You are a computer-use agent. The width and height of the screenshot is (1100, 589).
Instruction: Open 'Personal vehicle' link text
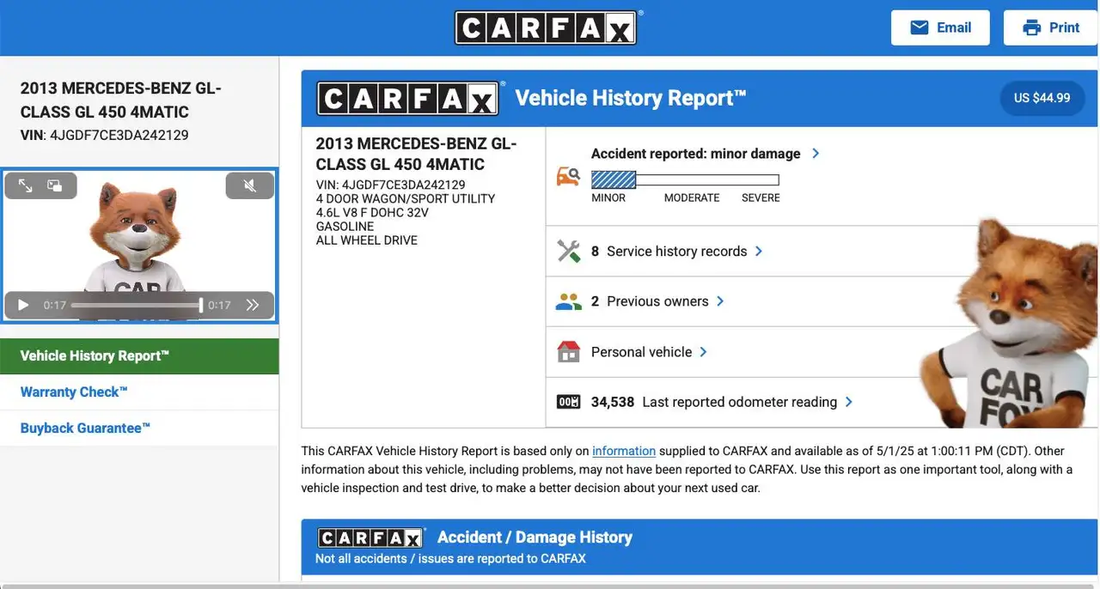[641, 352]
